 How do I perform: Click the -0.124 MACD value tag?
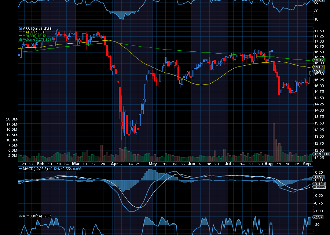tap(319, 184)
